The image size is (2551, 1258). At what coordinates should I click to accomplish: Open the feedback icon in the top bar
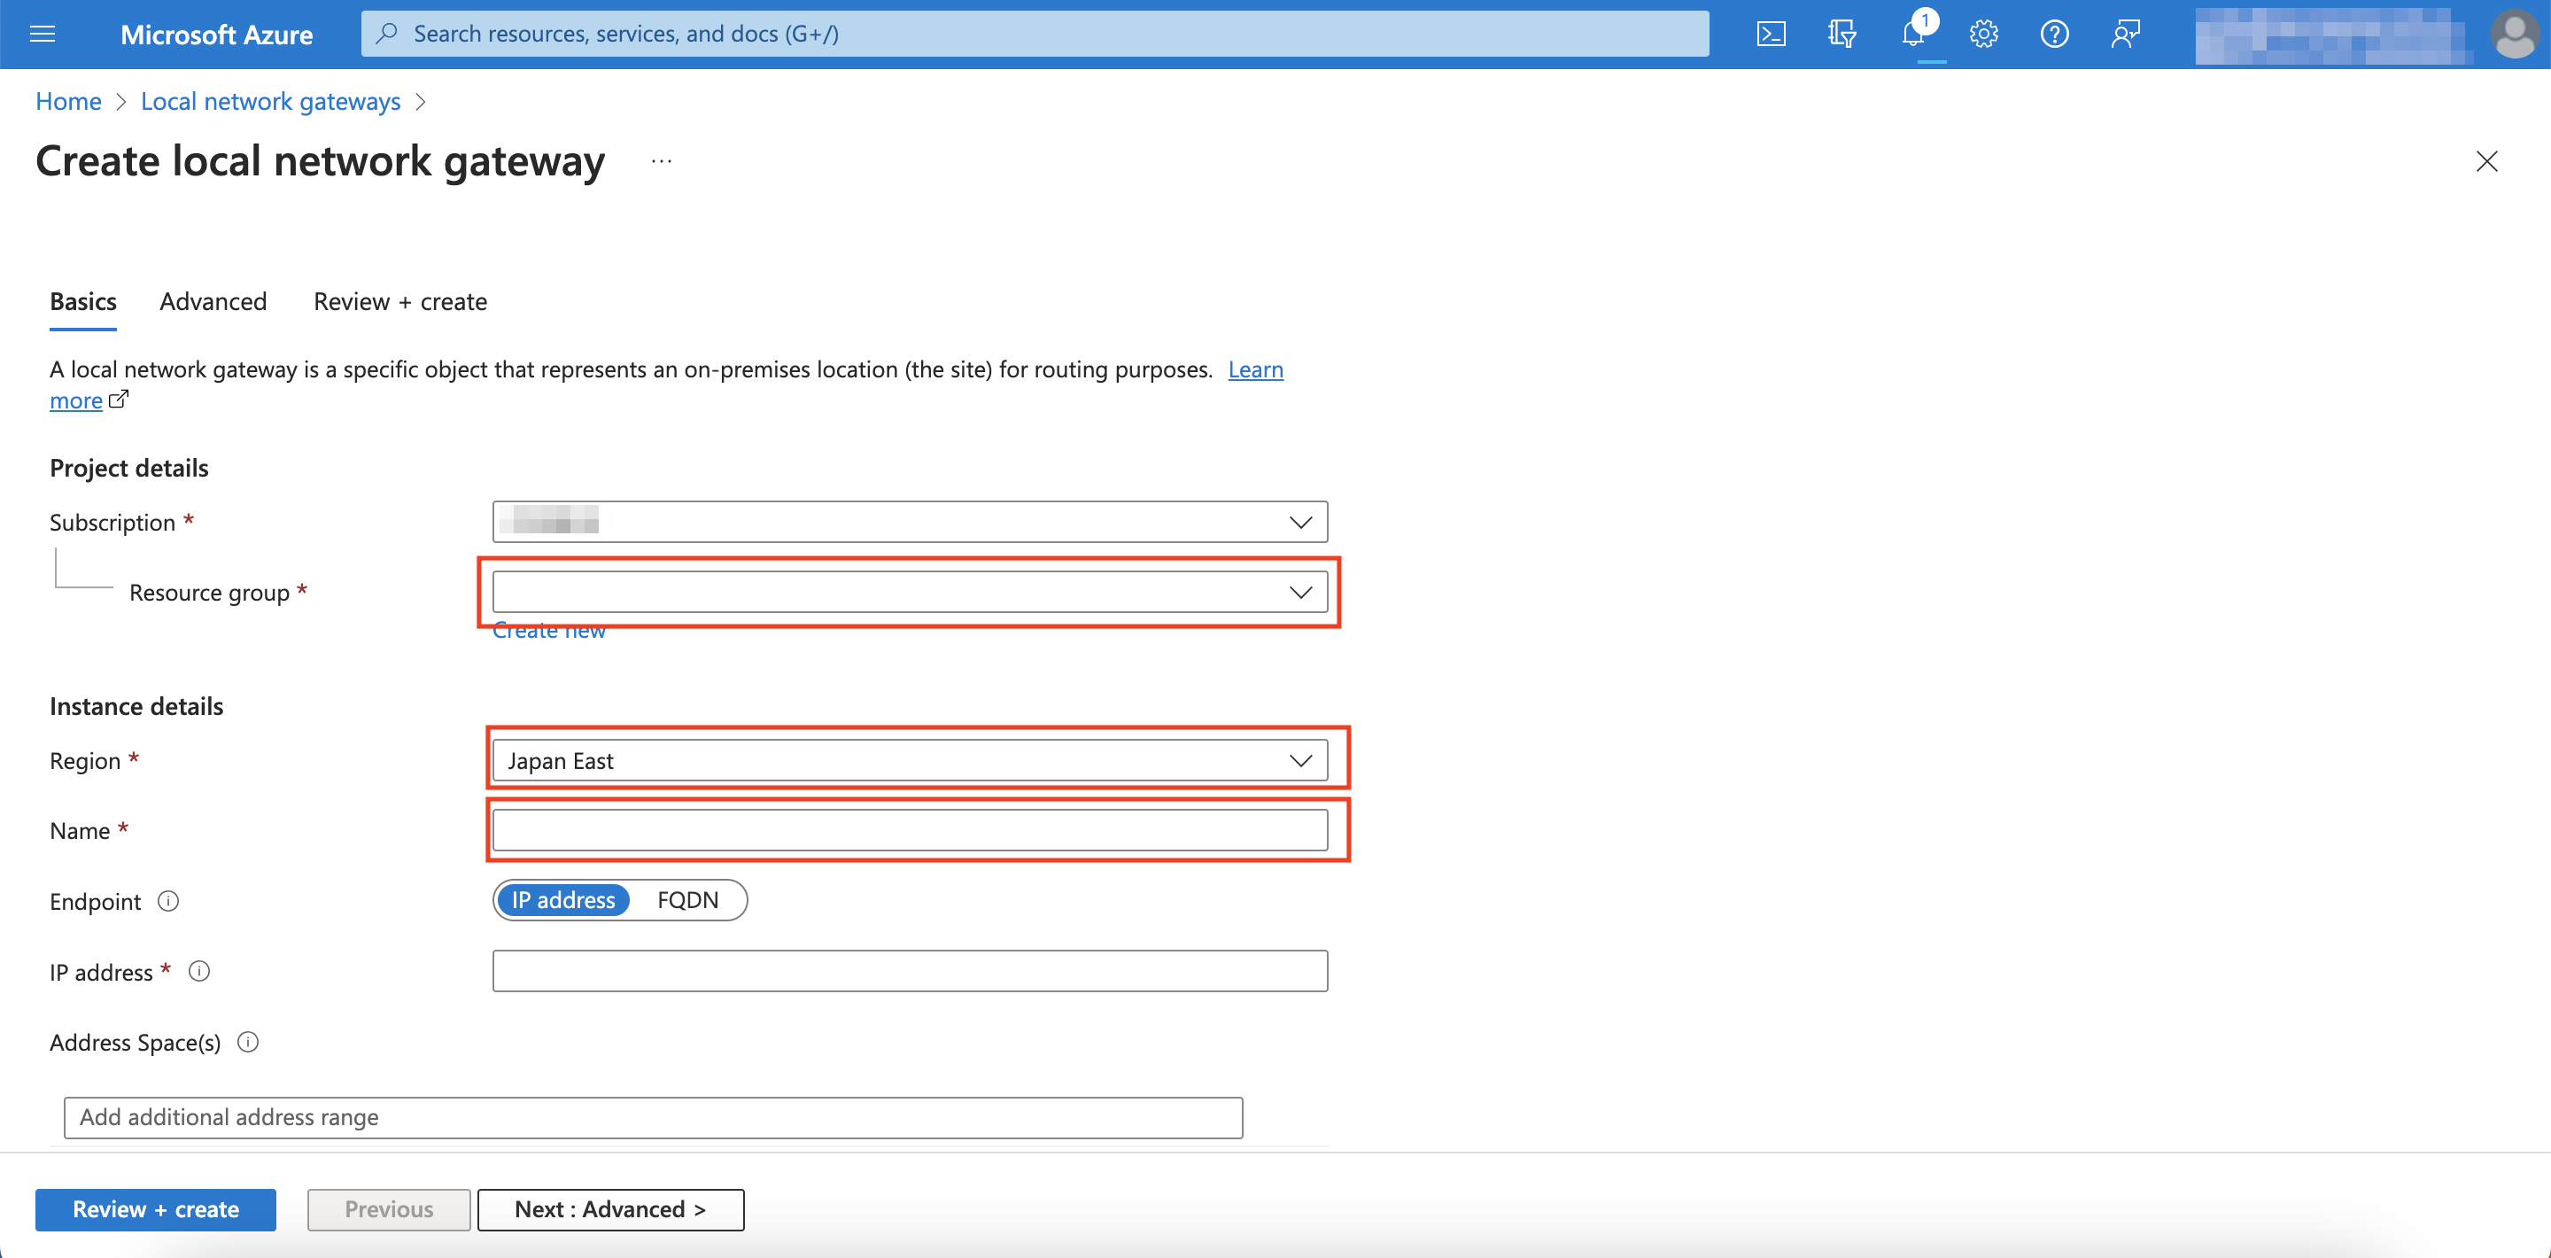(x=2125, y=33)
